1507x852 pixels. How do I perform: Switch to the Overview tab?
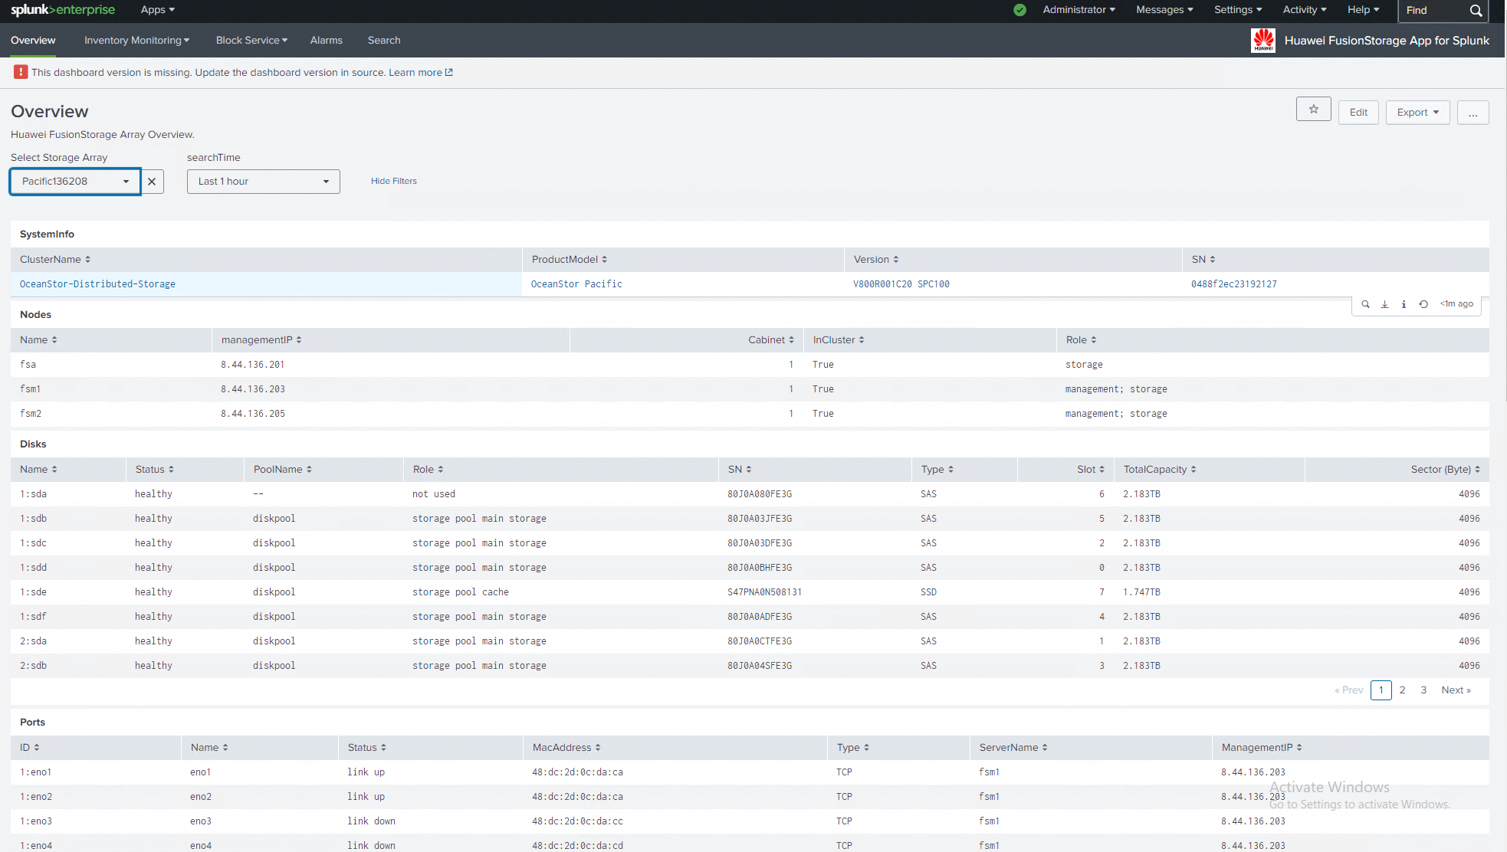[x=33, y=41]
